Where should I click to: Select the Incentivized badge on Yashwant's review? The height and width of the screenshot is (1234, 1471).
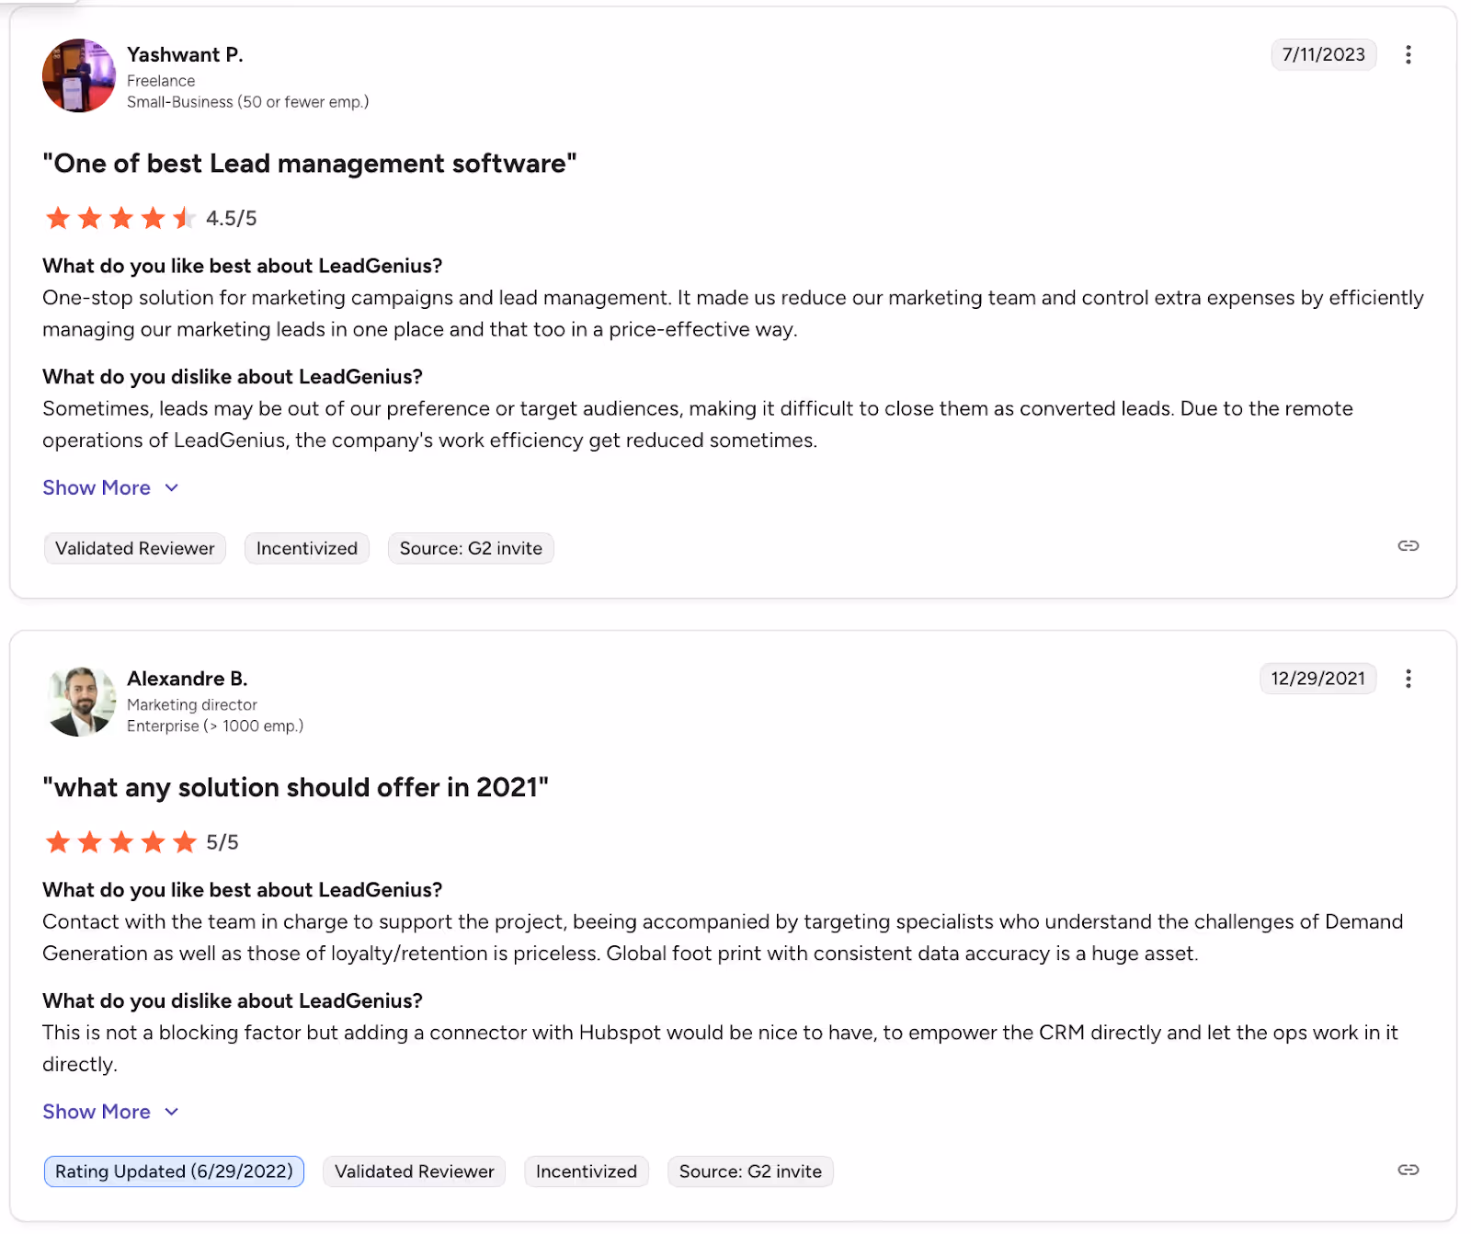(306, 548)
